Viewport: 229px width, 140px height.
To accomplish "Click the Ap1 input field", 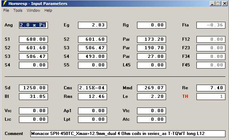I will click(x=92, y=111).
